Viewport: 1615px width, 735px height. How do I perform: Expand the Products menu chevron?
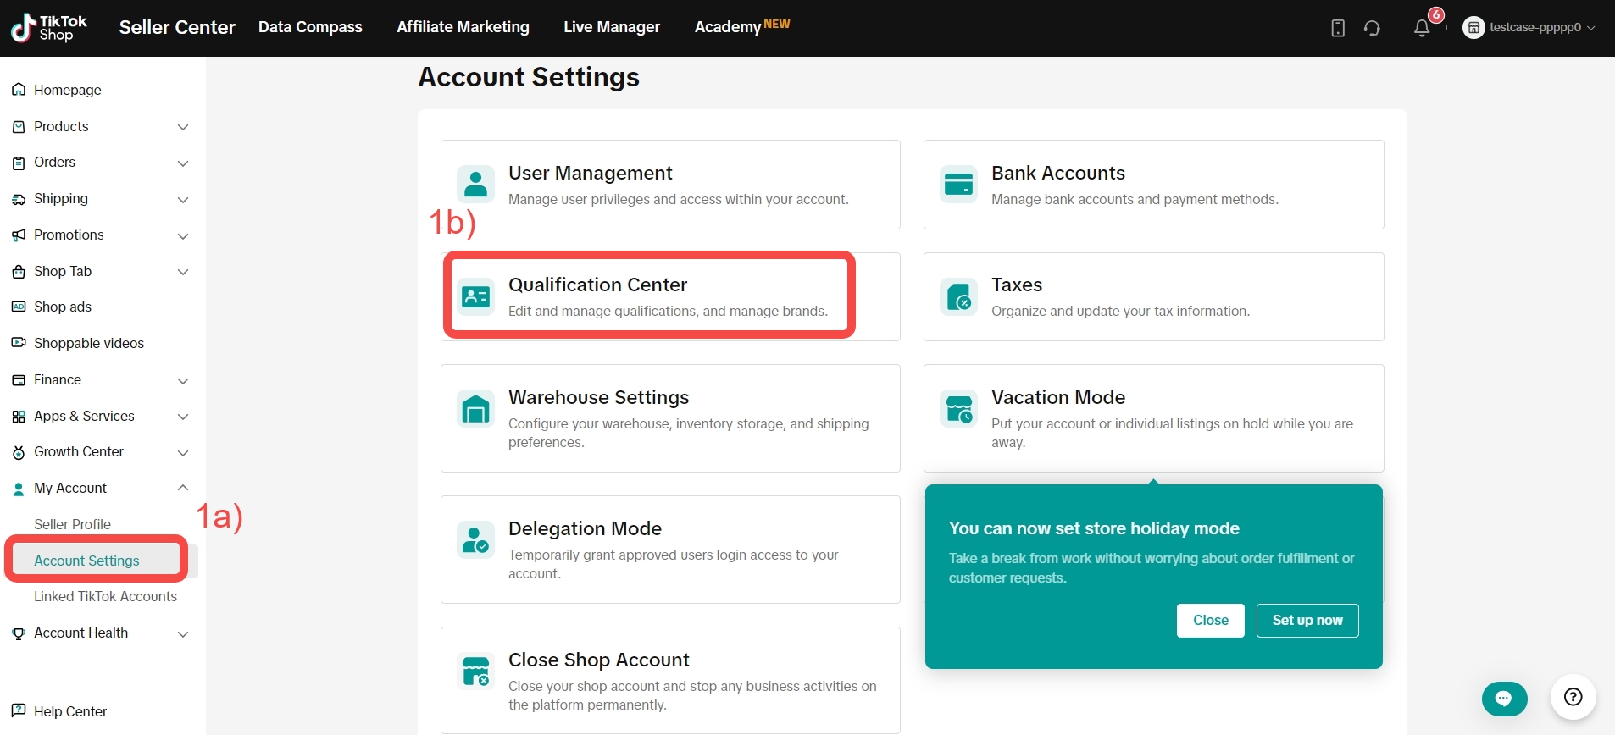[182, 127]
